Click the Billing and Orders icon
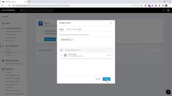The height and width of the screenshot is (96, 172). tap(3, 61)
